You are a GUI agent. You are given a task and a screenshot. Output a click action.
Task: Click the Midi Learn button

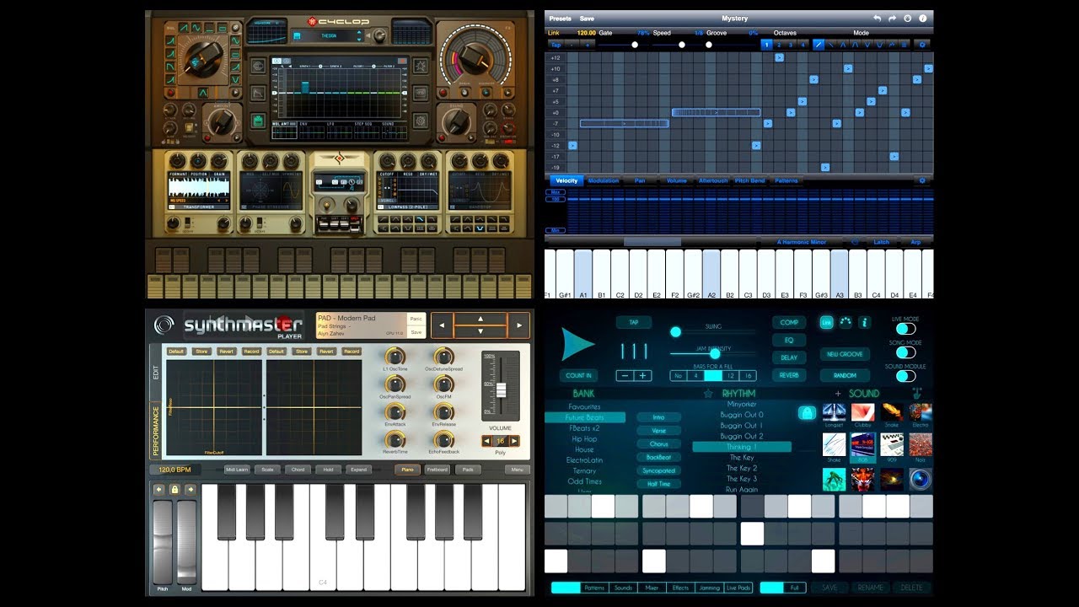(237, 470)
